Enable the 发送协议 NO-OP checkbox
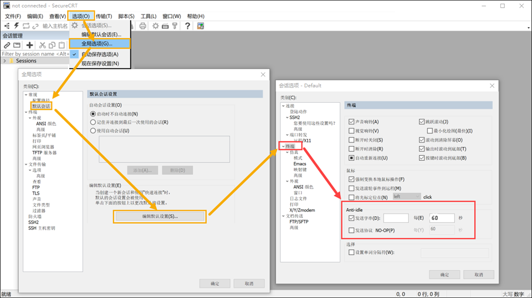The image size is (532, 298). click(351, 230)
